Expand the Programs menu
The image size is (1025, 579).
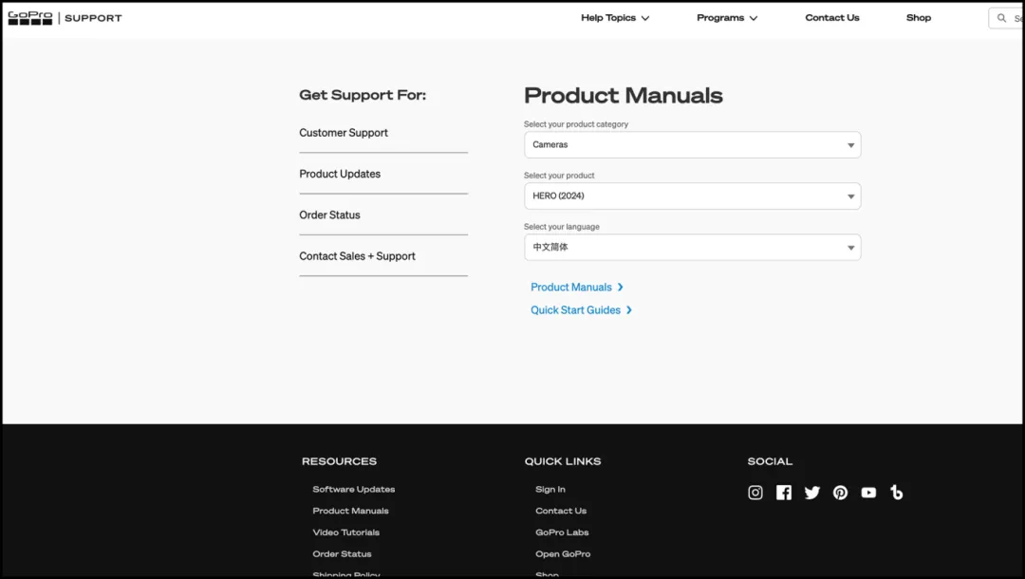pos(727,18)
